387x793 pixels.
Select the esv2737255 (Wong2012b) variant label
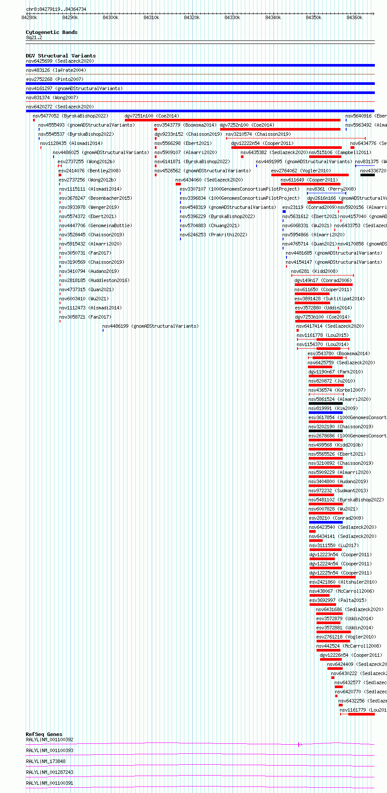86,161
